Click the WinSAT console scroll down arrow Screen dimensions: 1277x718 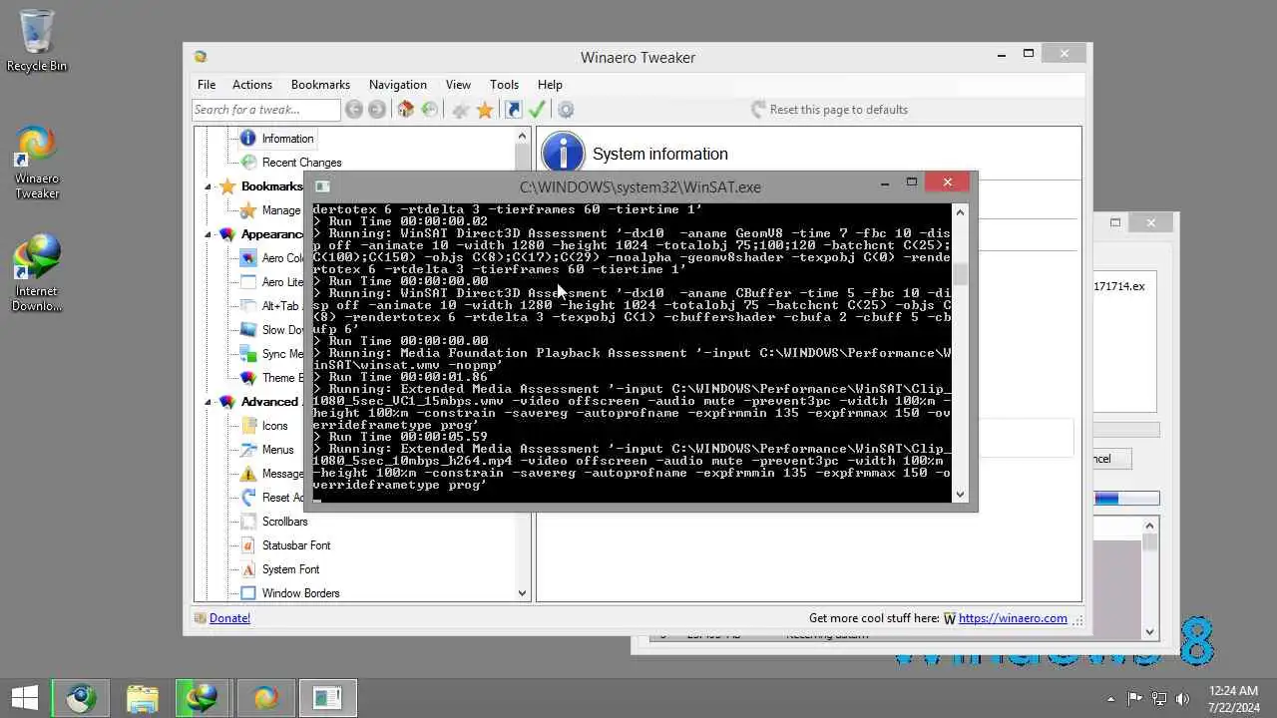coord(960,495)
